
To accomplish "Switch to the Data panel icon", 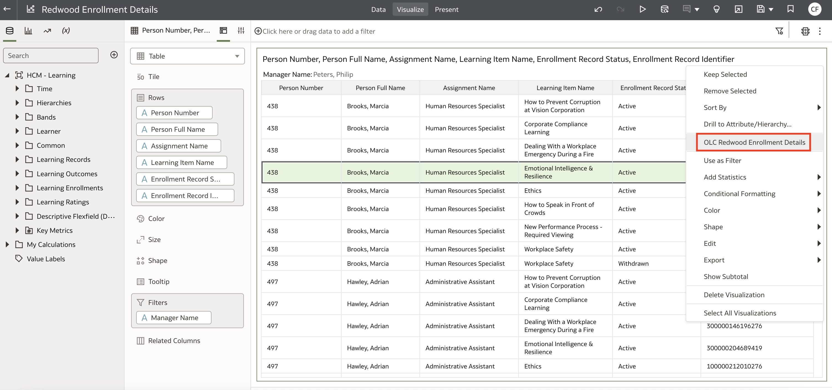I will click(x=9, y=31).
